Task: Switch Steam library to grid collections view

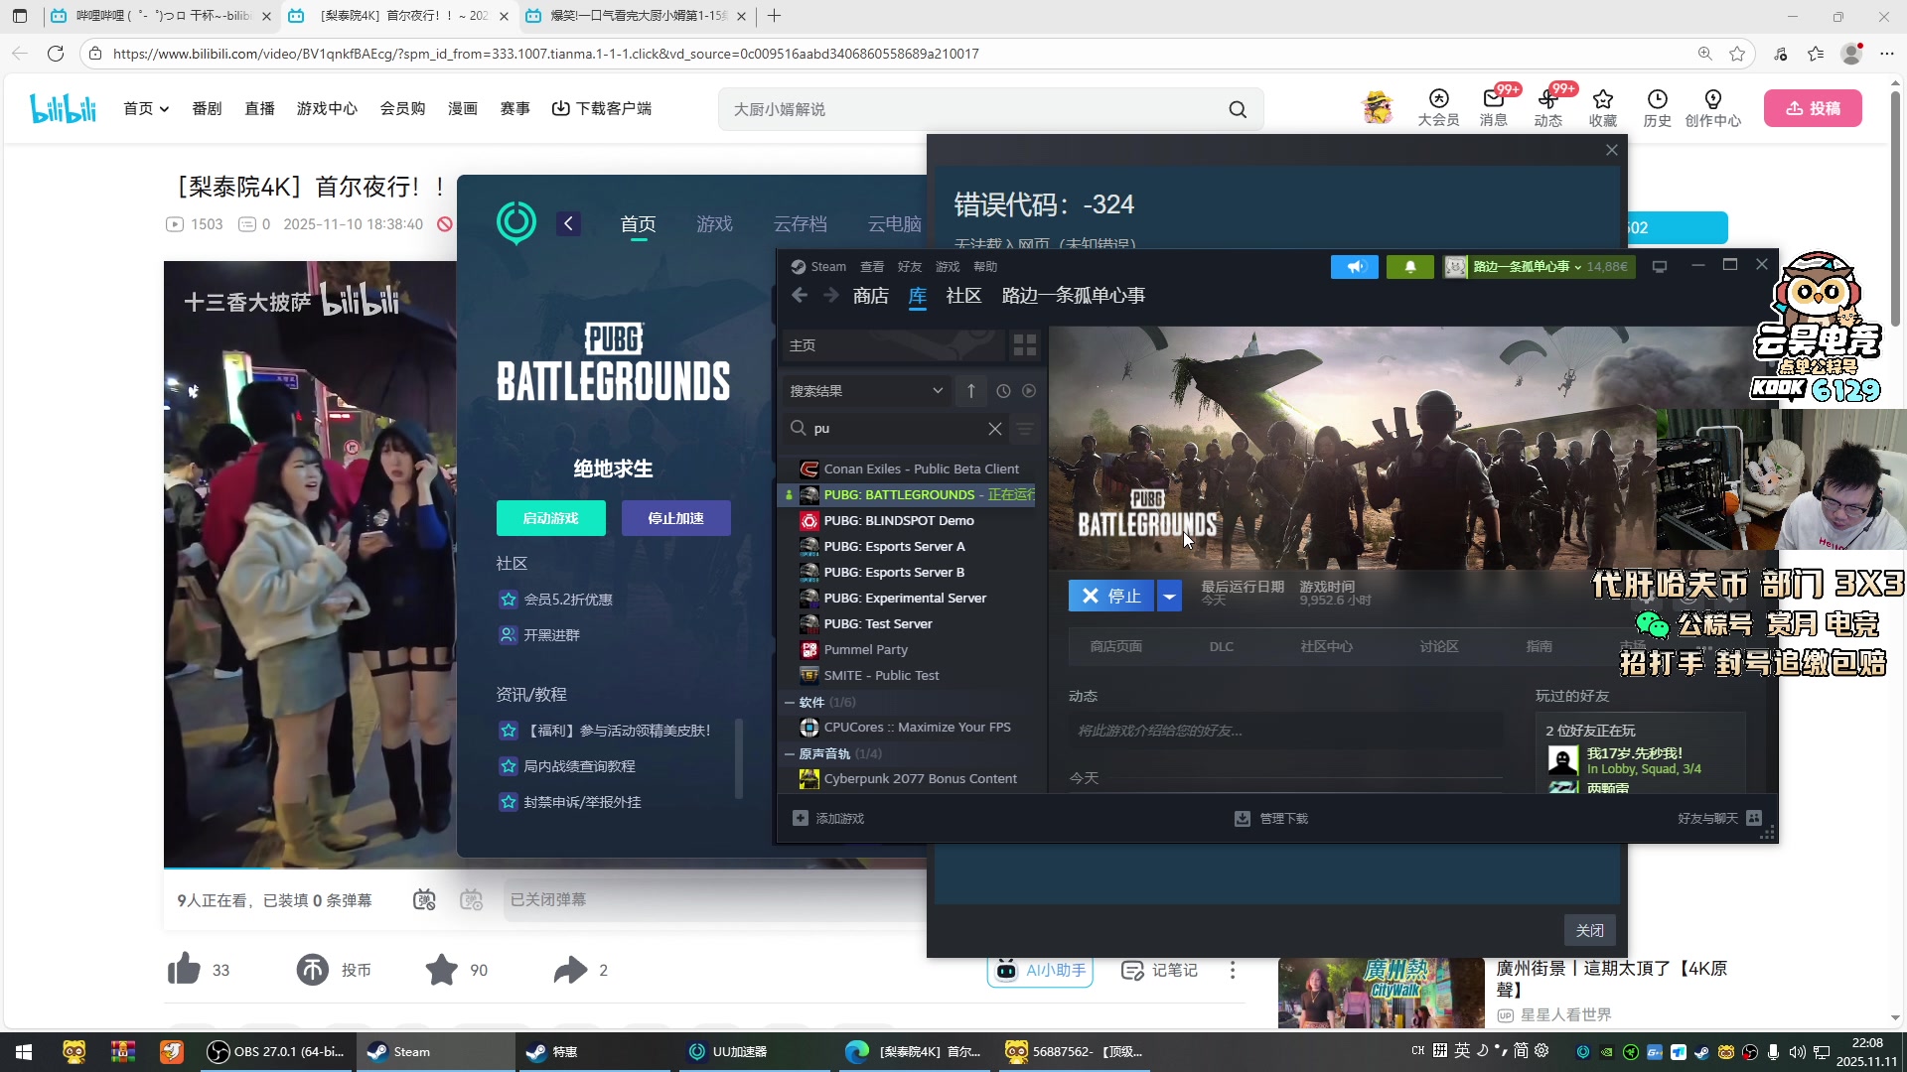Action: click(x=1025, y=345)
